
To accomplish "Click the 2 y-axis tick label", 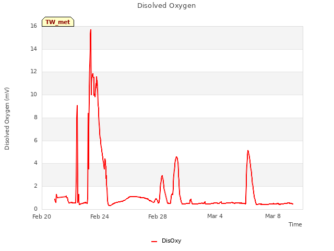I will [x=35, y=186].
